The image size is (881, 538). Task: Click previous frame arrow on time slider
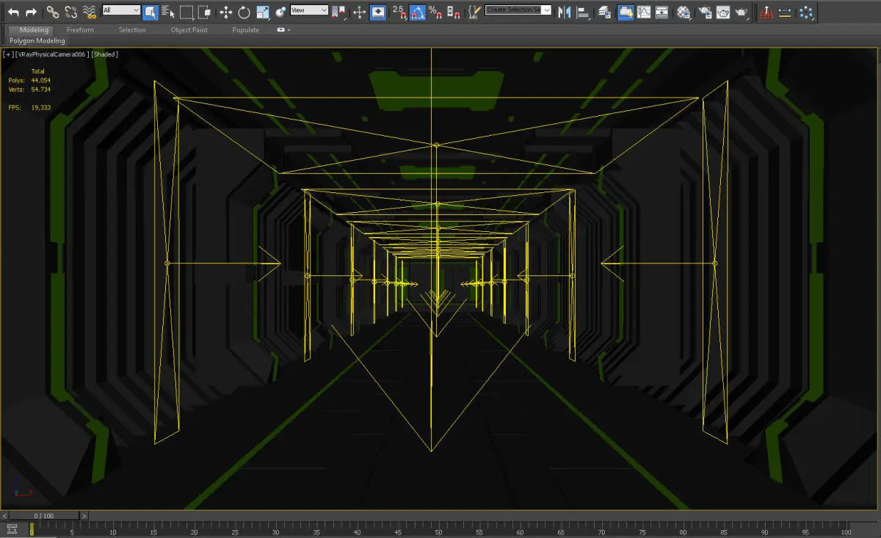5,517
